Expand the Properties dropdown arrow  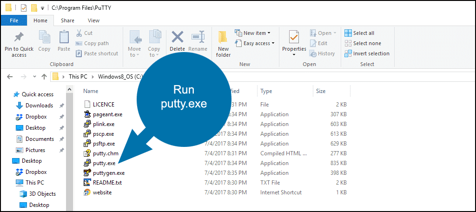(294, 55)
